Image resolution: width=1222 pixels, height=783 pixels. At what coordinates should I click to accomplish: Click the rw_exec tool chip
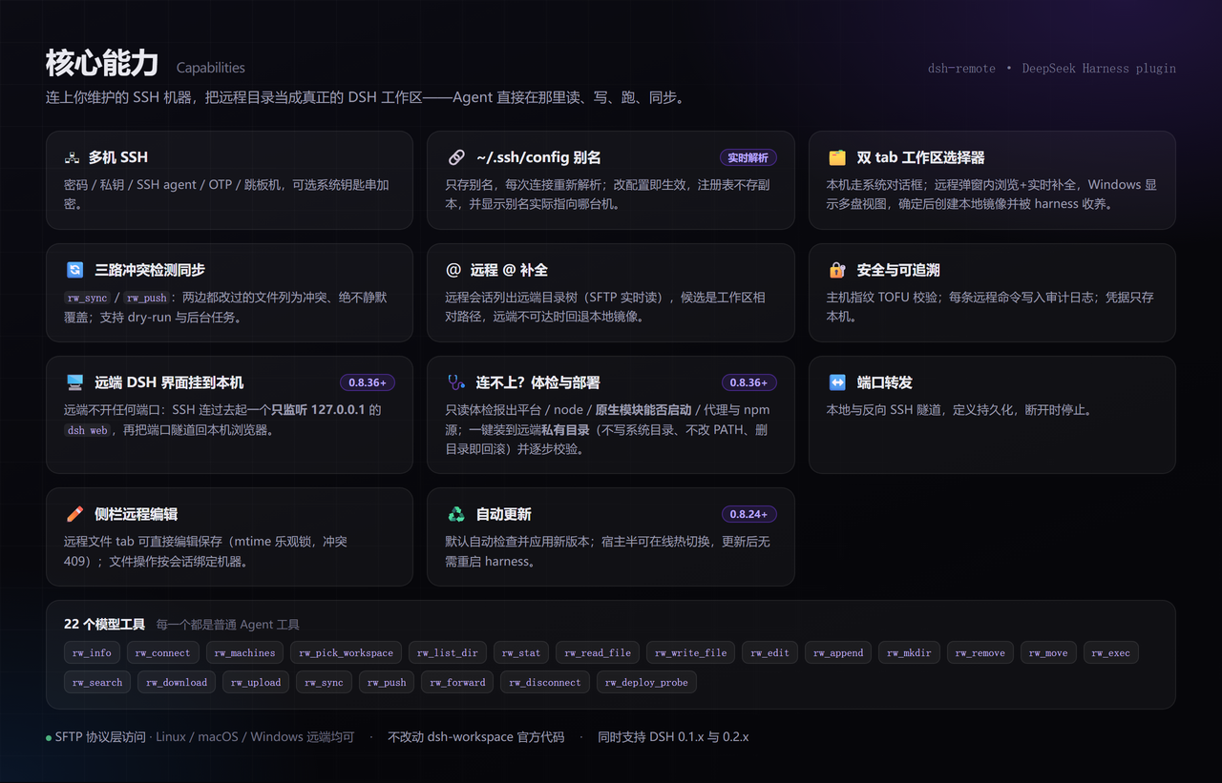pos(1111,653)
